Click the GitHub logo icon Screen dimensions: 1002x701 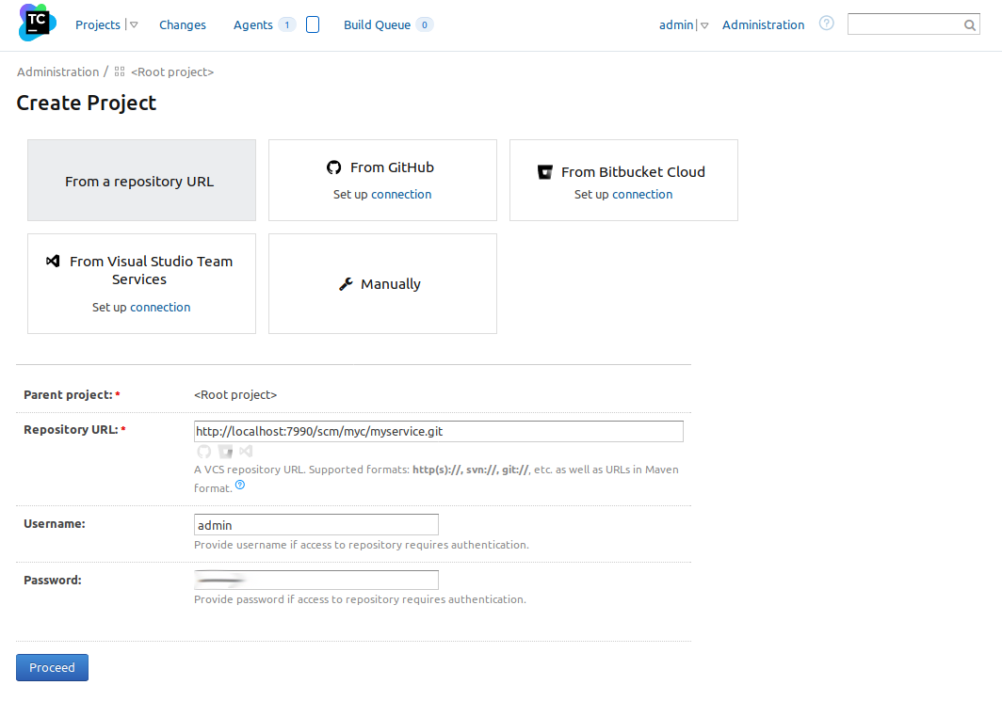point(333,167)
